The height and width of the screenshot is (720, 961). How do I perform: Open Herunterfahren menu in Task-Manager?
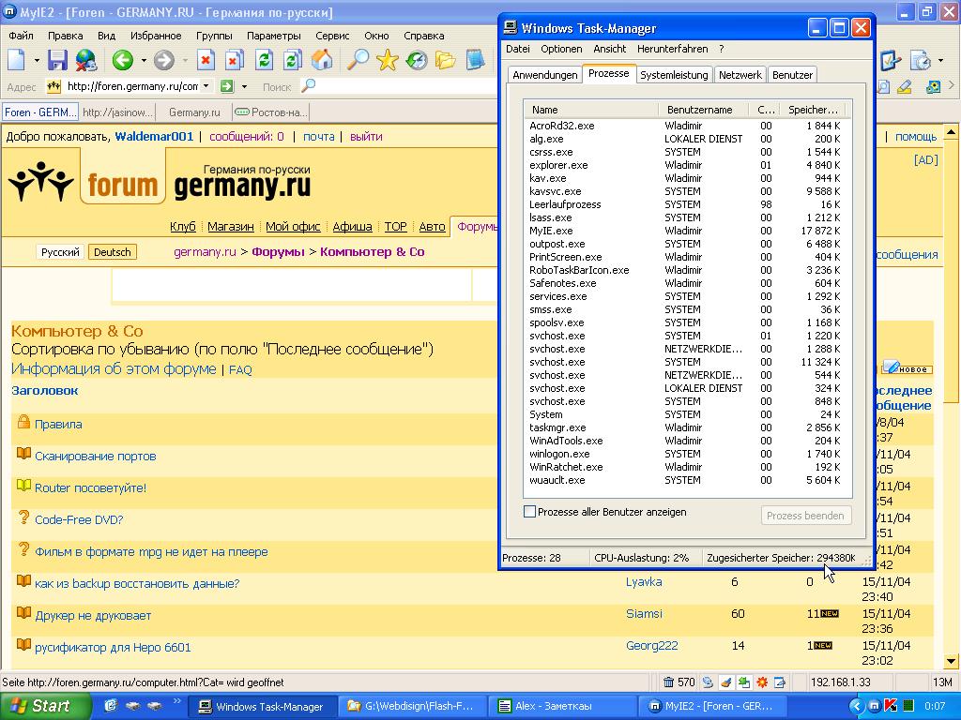pos(672,49)
